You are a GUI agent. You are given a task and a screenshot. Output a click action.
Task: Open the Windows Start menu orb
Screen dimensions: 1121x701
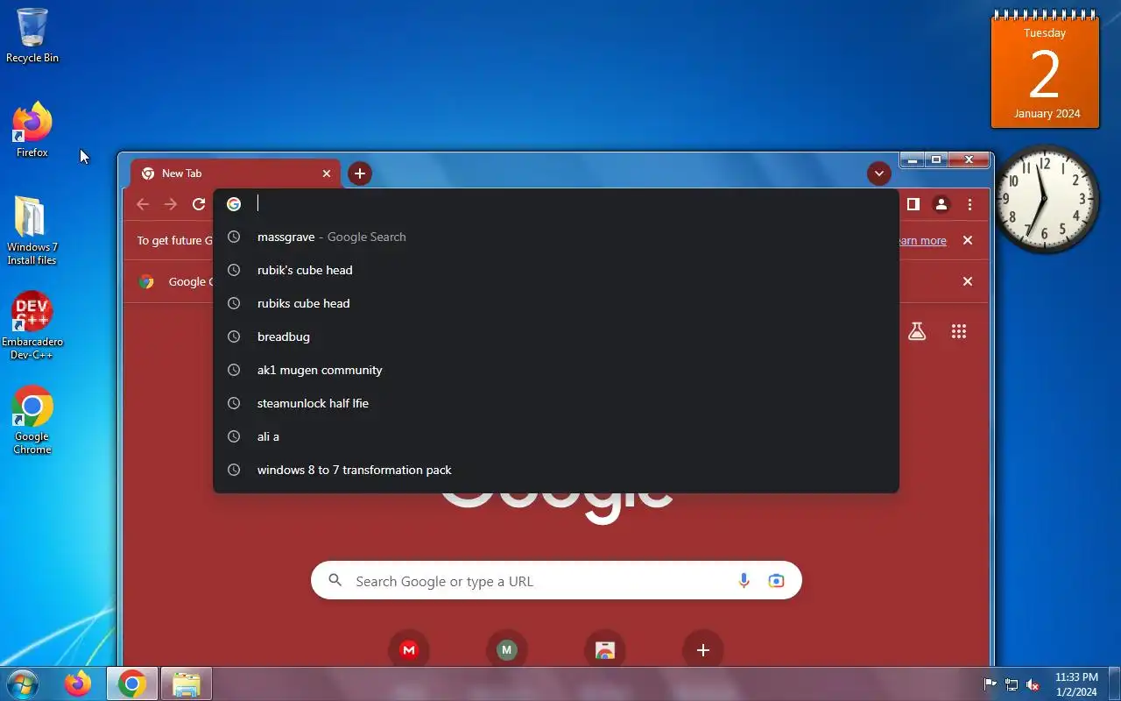point(22,683)
